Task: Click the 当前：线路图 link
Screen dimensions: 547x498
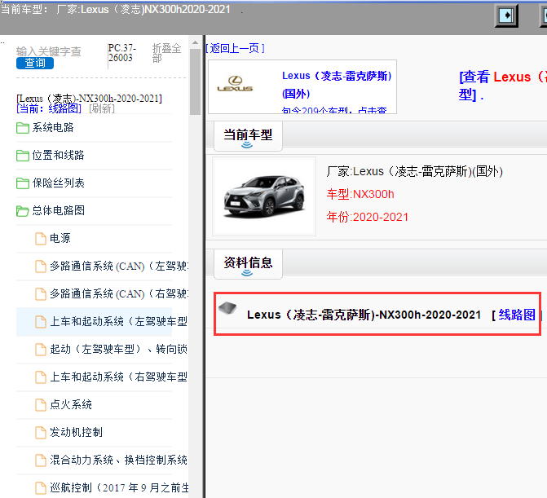Action: (x=49, y=108)
